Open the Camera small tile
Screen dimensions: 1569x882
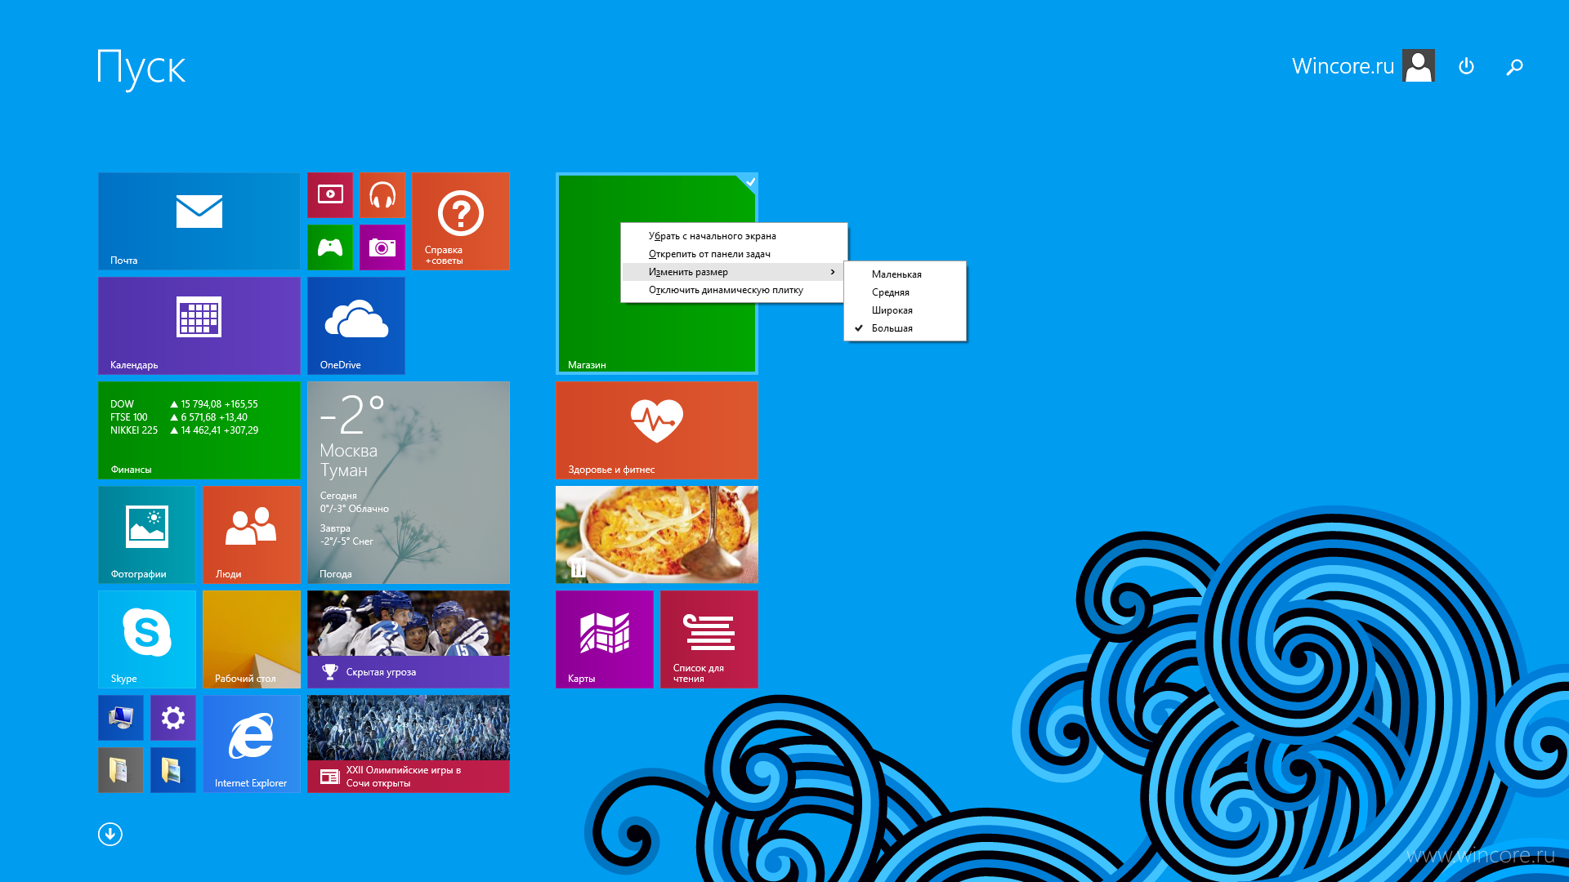click(382, 247)
